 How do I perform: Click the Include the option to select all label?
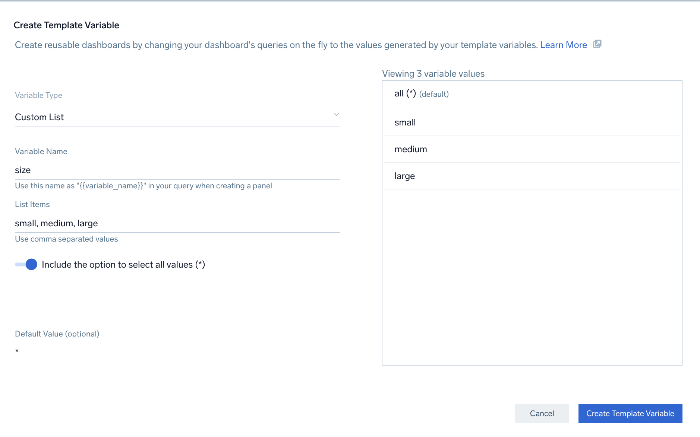(123, 265)
